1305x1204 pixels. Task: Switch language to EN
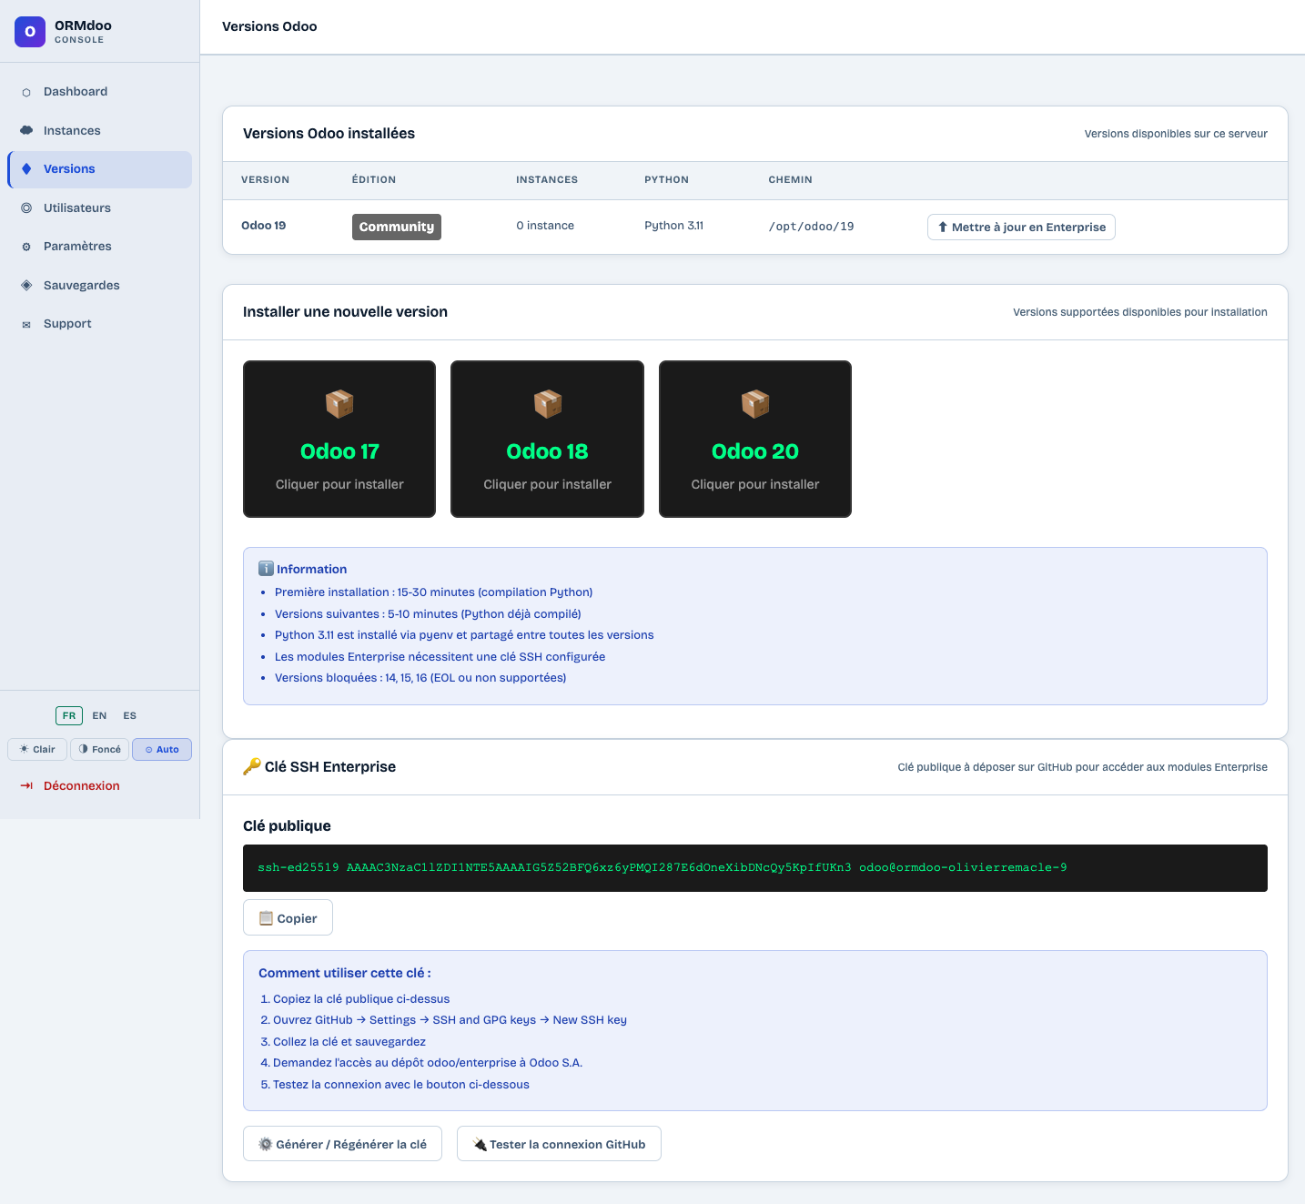[x=99, y=715]
